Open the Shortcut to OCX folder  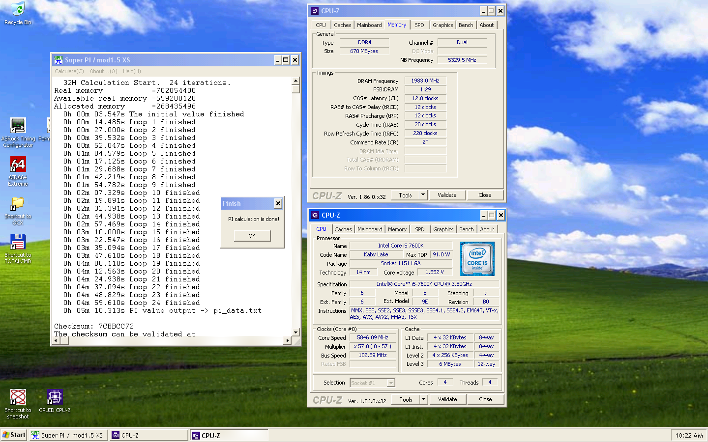pos(18,211)
